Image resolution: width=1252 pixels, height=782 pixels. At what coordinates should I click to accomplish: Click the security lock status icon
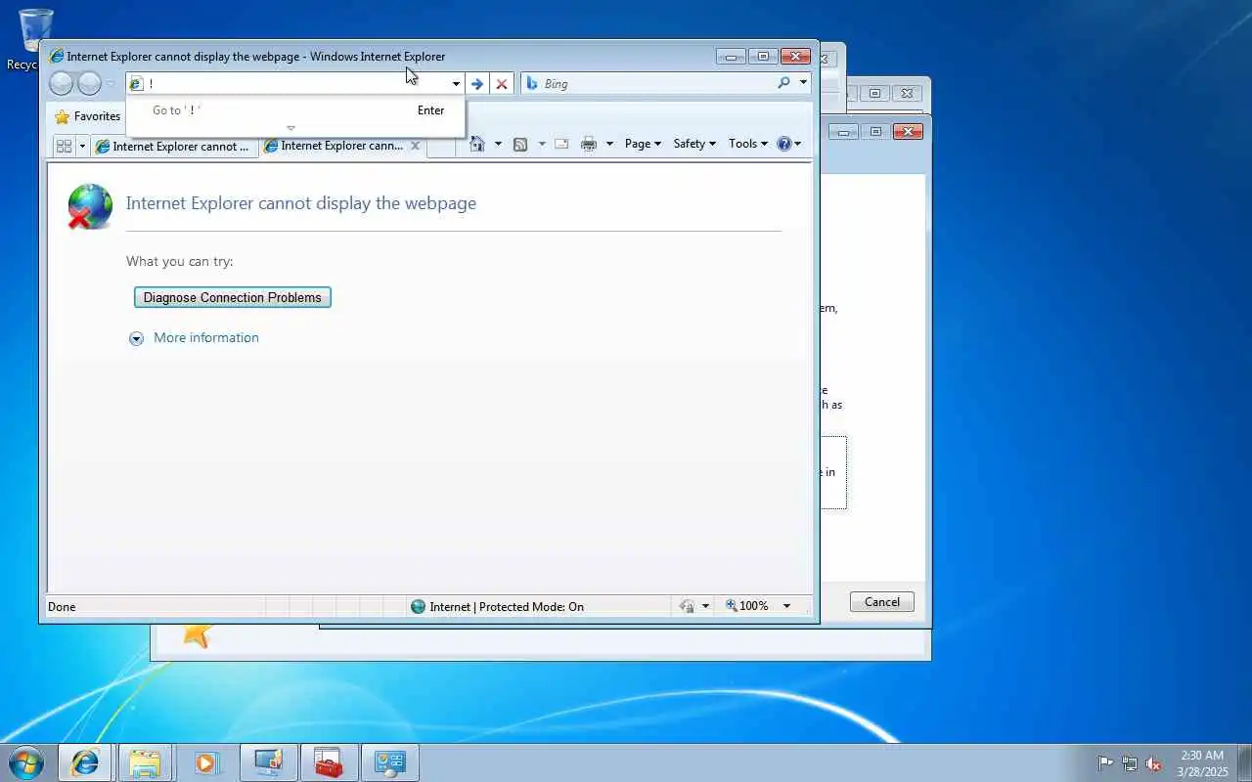coord(687,606)
